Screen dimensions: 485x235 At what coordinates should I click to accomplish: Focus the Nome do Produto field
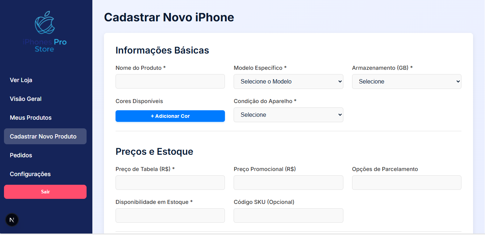(x=170, y=81)
